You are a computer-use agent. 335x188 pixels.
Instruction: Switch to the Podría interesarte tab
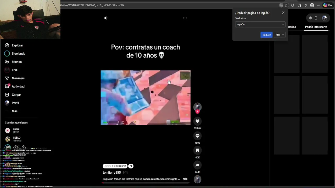coord(316,27)
